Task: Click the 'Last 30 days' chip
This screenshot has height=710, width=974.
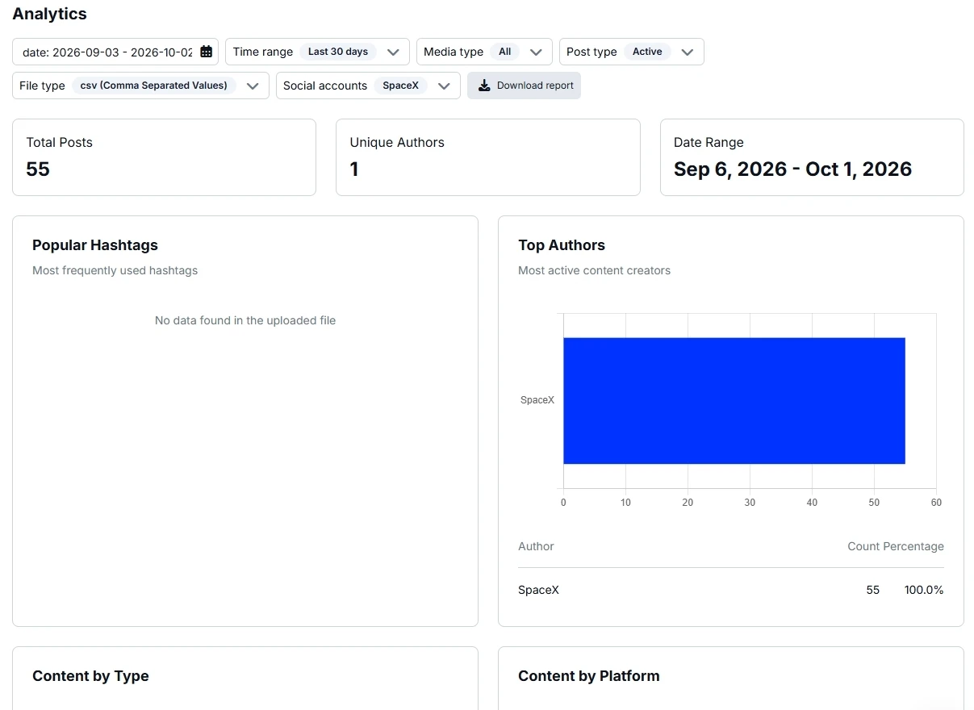Action: [338, 52]
